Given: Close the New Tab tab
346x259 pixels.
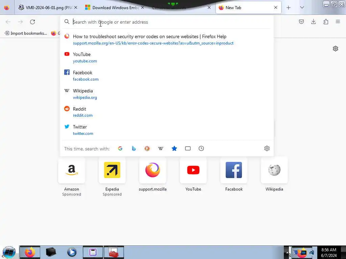Looking at the screenshot, I should click(x=276, y=8).
